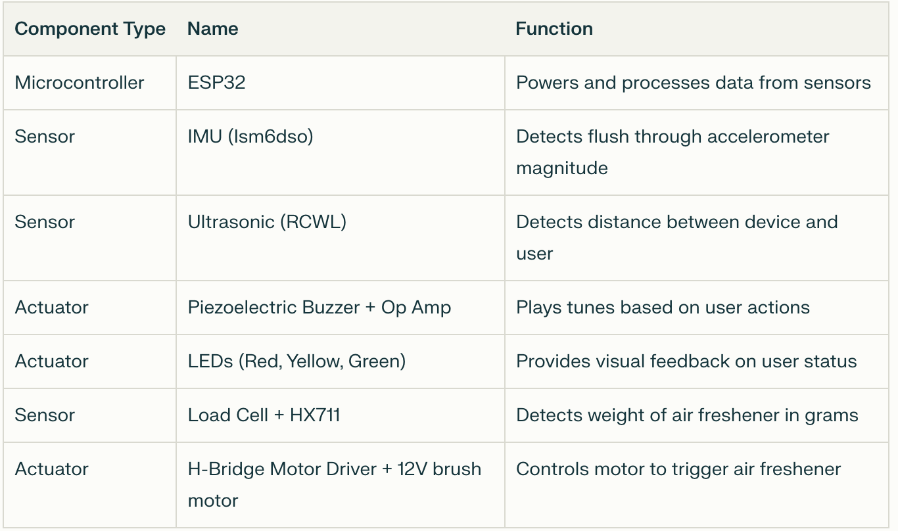Select the IMU (lsm6dso) cell
The image size is (898, 531).
(x=250, y=137)
